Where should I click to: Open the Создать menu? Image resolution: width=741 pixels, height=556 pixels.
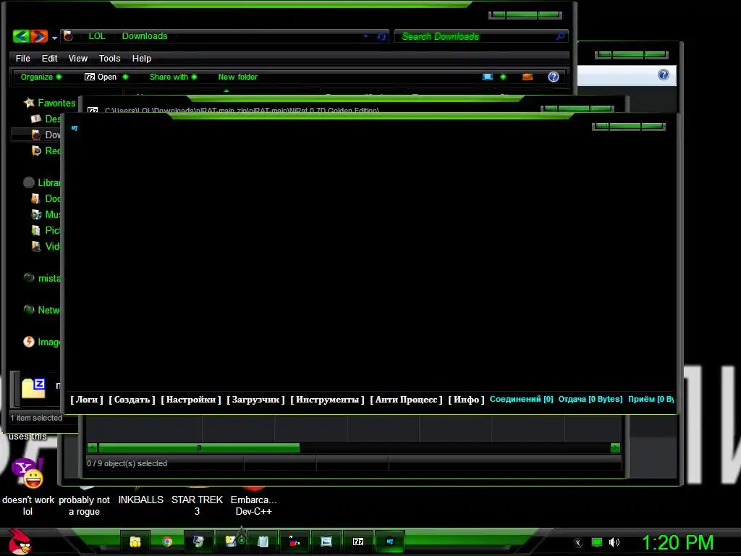coord(132,400)
